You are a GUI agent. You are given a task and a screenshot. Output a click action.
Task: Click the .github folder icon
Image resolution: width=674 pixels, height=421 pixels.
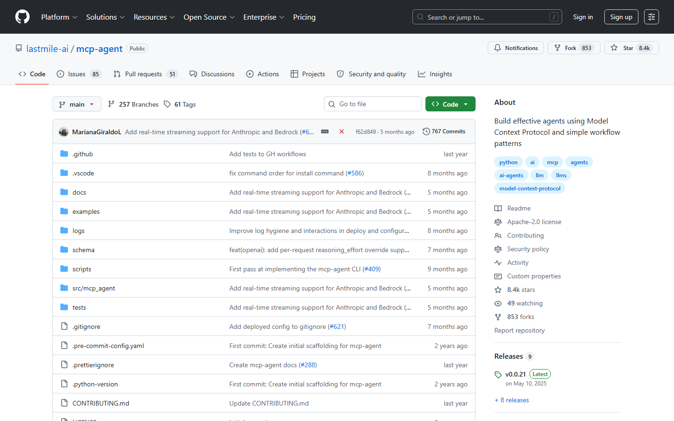[64, 154]
